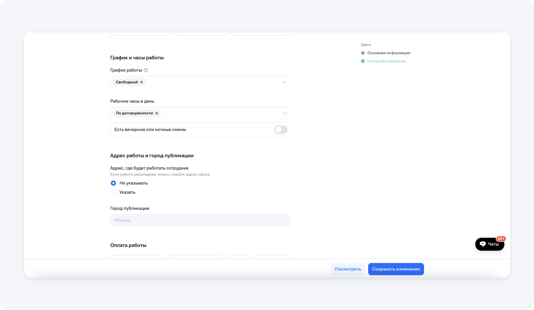Click the Есть вечерние или ночные смены label
This screenshot has height=310, width=534.
click(150, 129)
